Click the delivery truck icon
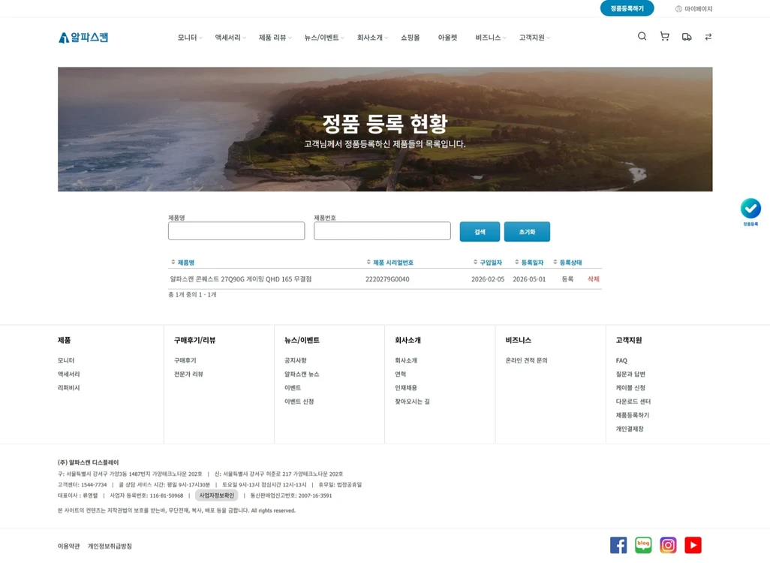 [x=687, y=37]
